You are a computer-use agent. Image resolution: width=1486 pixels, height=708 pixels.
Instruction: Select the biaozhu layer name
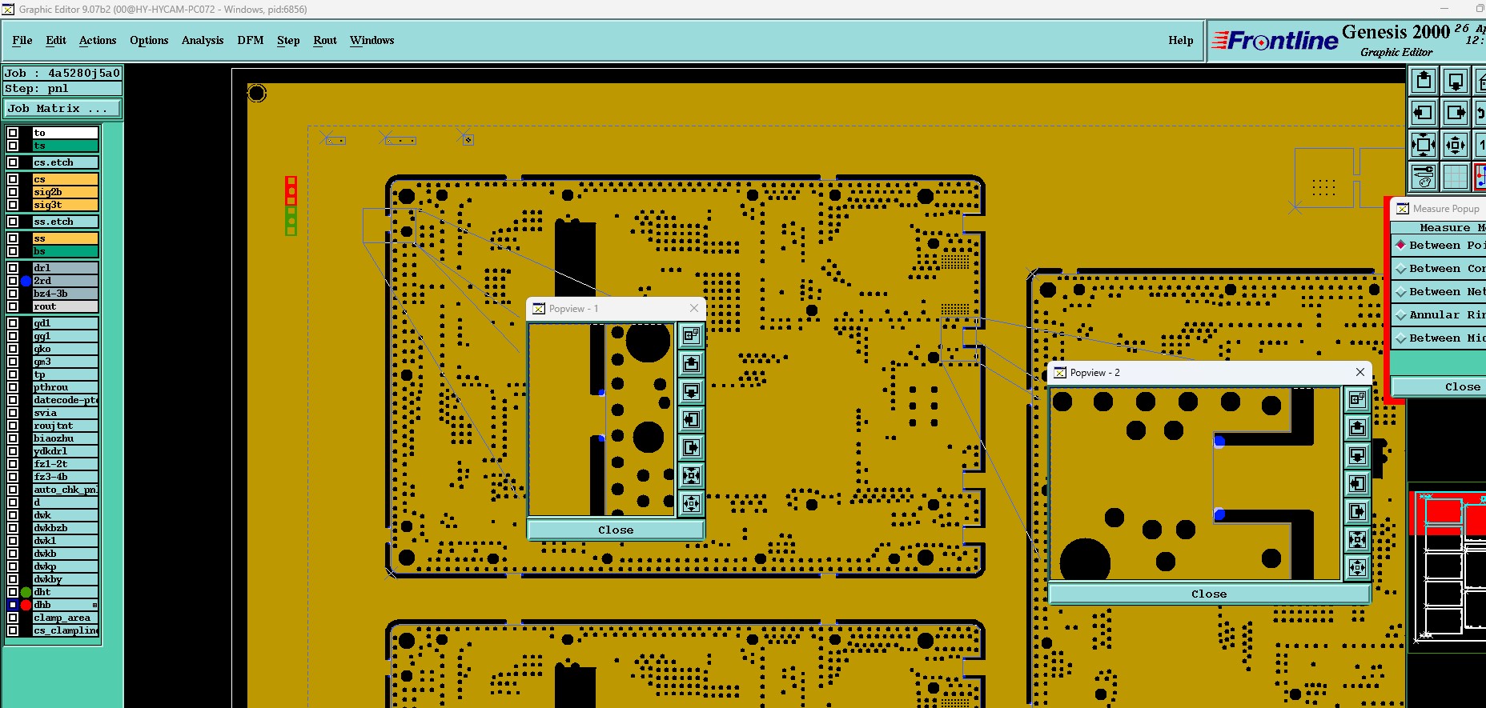tap(66, 438)
